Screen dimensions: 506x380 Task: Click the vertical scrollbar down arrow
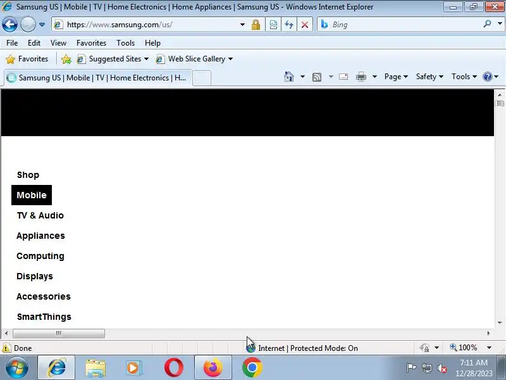click(500, 323)
